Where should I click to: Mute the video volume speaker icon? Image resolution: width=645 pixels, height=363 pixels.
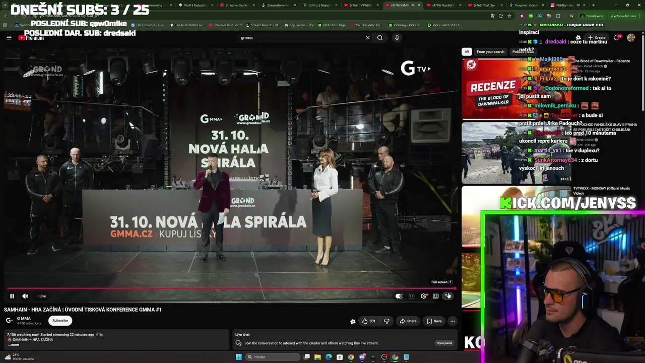click(x=25, y=296)
